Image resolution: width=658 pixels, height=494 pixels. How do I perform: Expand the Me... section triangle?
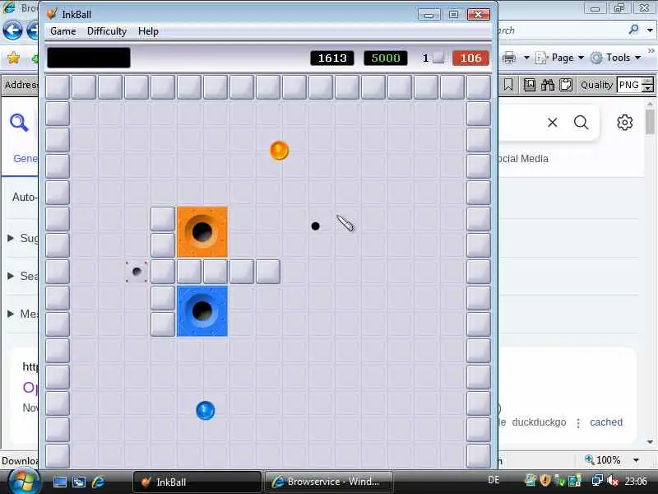coord(11,314)
